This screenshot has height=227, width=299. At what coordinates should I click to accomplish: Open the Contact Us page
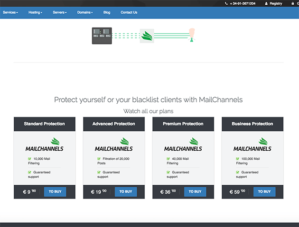click(129, 12)
